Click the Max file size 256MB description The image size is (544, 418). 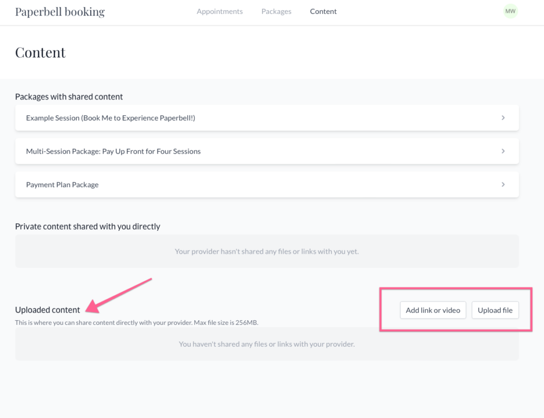coord(137,322)
